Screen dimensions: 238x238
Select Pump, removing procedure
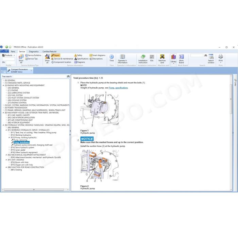(x=20, y=140)
